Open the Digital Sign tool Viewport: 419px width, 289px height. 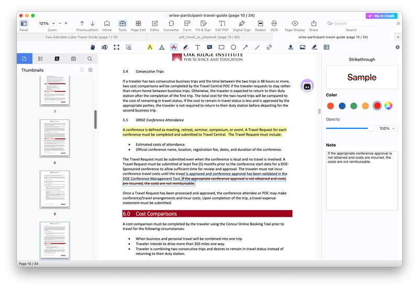point(241,24)
